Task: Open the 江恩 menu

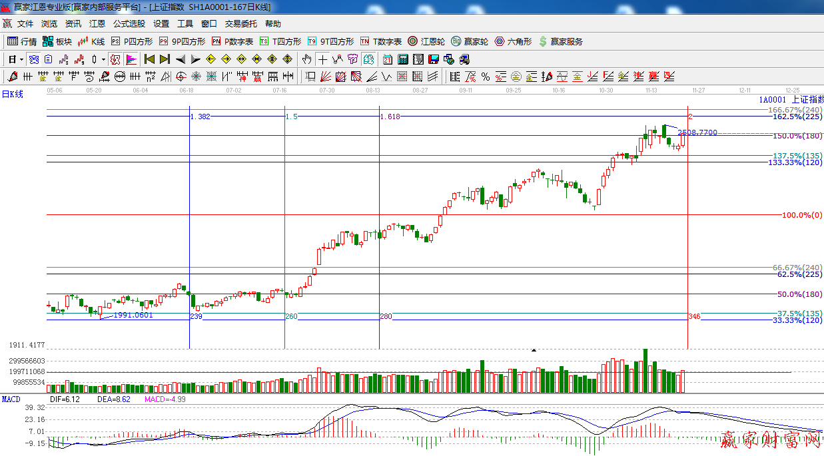Action: tap(97, 23)
